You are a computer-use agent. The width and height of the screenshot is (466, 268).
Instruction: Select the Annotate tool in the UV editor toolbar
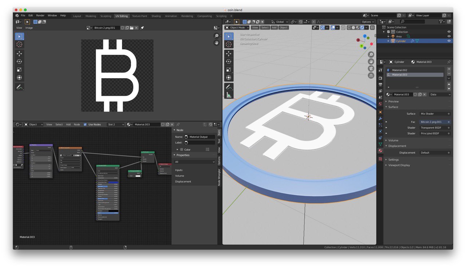tap(19, 87)
